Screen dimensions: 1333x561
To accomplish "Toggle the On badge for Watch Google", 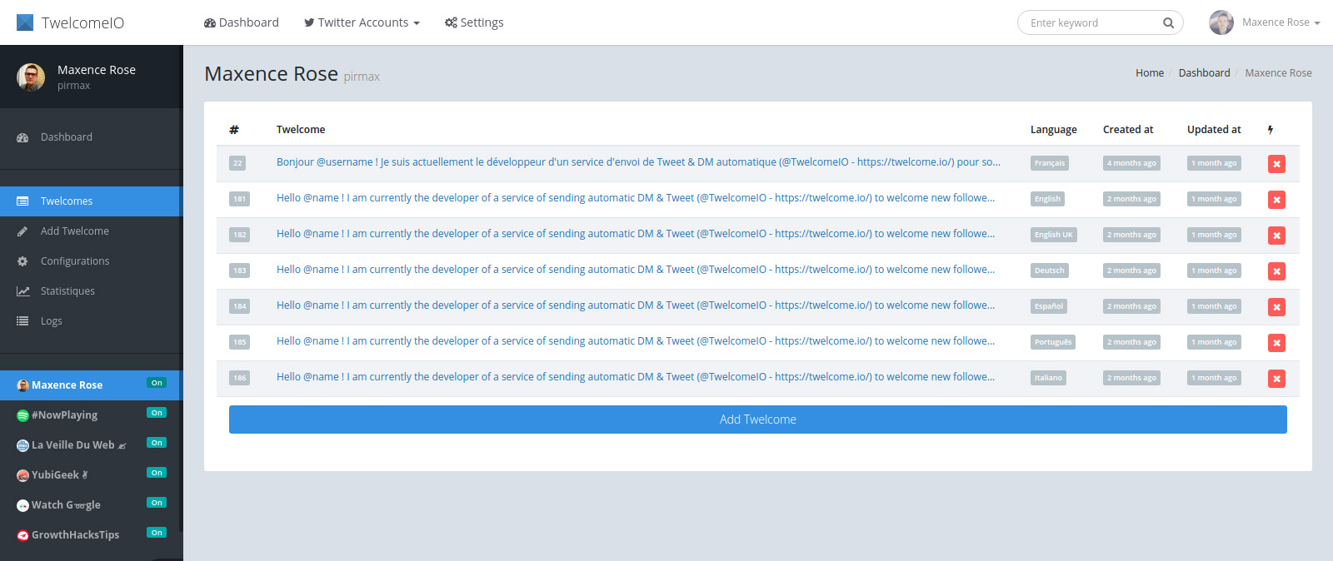I will (157, 503).
